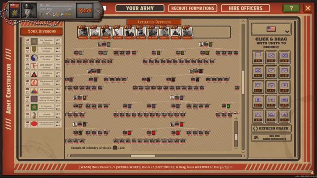Click the Standard Infantry Division 150 label

tap(98, 148)
